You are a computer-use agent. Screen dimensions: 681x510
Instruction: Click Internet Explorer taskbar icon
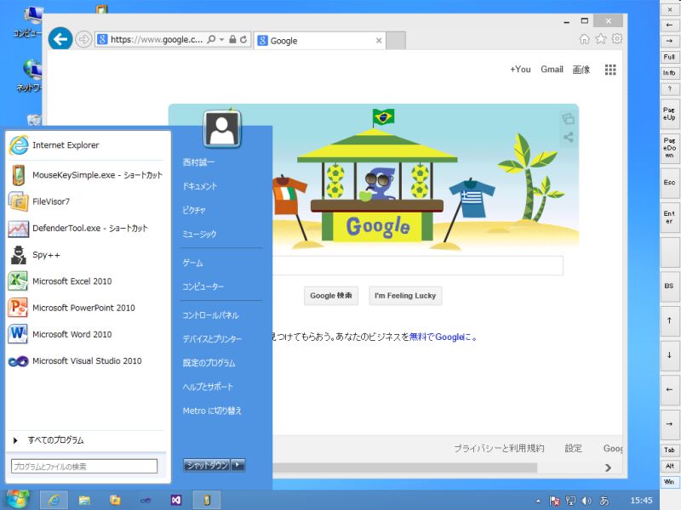pyautogui.click(x=54, y=500)
